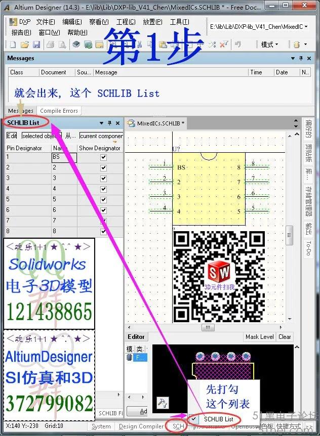The width and height of the screenshot is (320, 436).
Task: Open the 察看(V) menu
Action: click(99, 21)
